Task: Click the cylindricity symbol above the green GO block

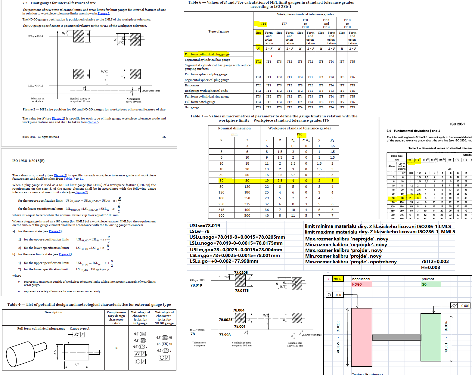Action: (x=454, y=306)
